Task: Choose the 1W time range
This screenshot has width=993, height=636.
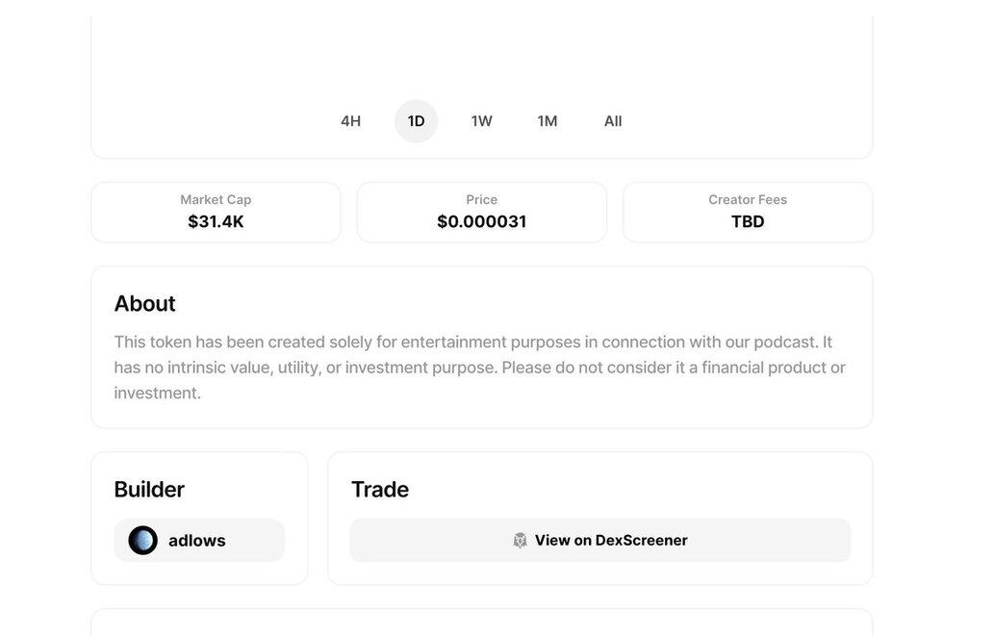Action: tap(481, 121)
